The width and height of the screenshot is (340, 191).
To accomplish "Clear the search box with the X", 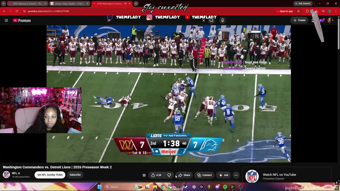I will (204, 20).
